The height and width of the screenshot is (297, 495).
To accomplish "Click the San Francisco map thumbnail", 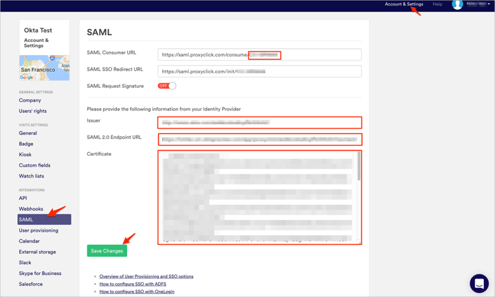I will point(44,68).
